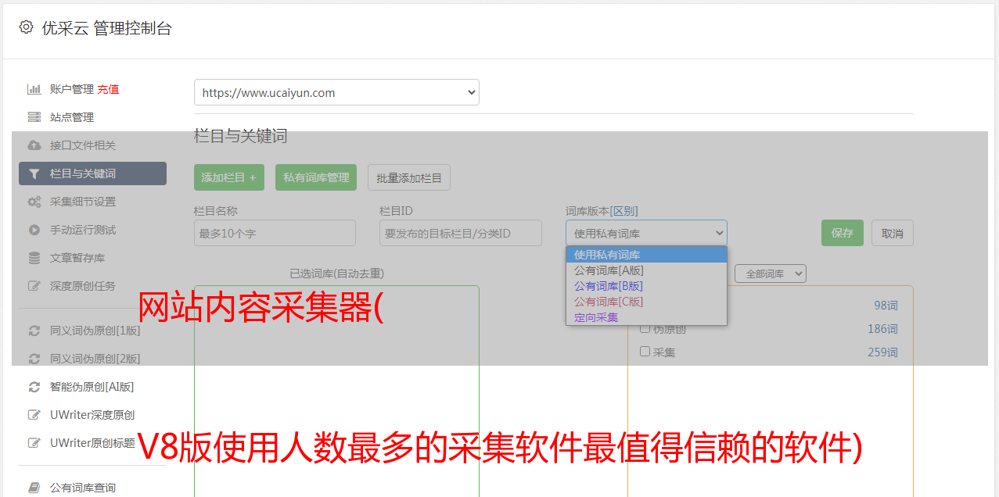
Task: Open the red 充值 link
Action: (108, 89)
